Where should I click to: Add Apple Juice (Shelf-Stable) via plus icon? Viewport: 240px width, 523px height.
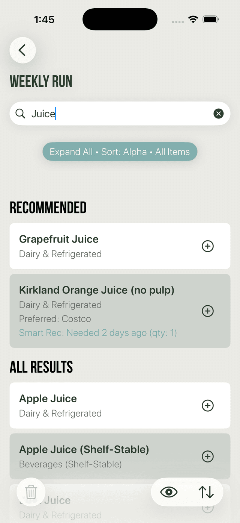pyautogui.click(x=208, y=456)
